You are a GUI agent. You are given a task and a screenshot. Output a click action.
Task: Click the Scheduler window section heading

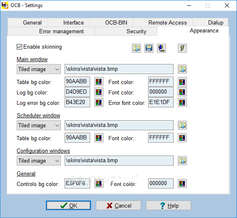[38, 115]
